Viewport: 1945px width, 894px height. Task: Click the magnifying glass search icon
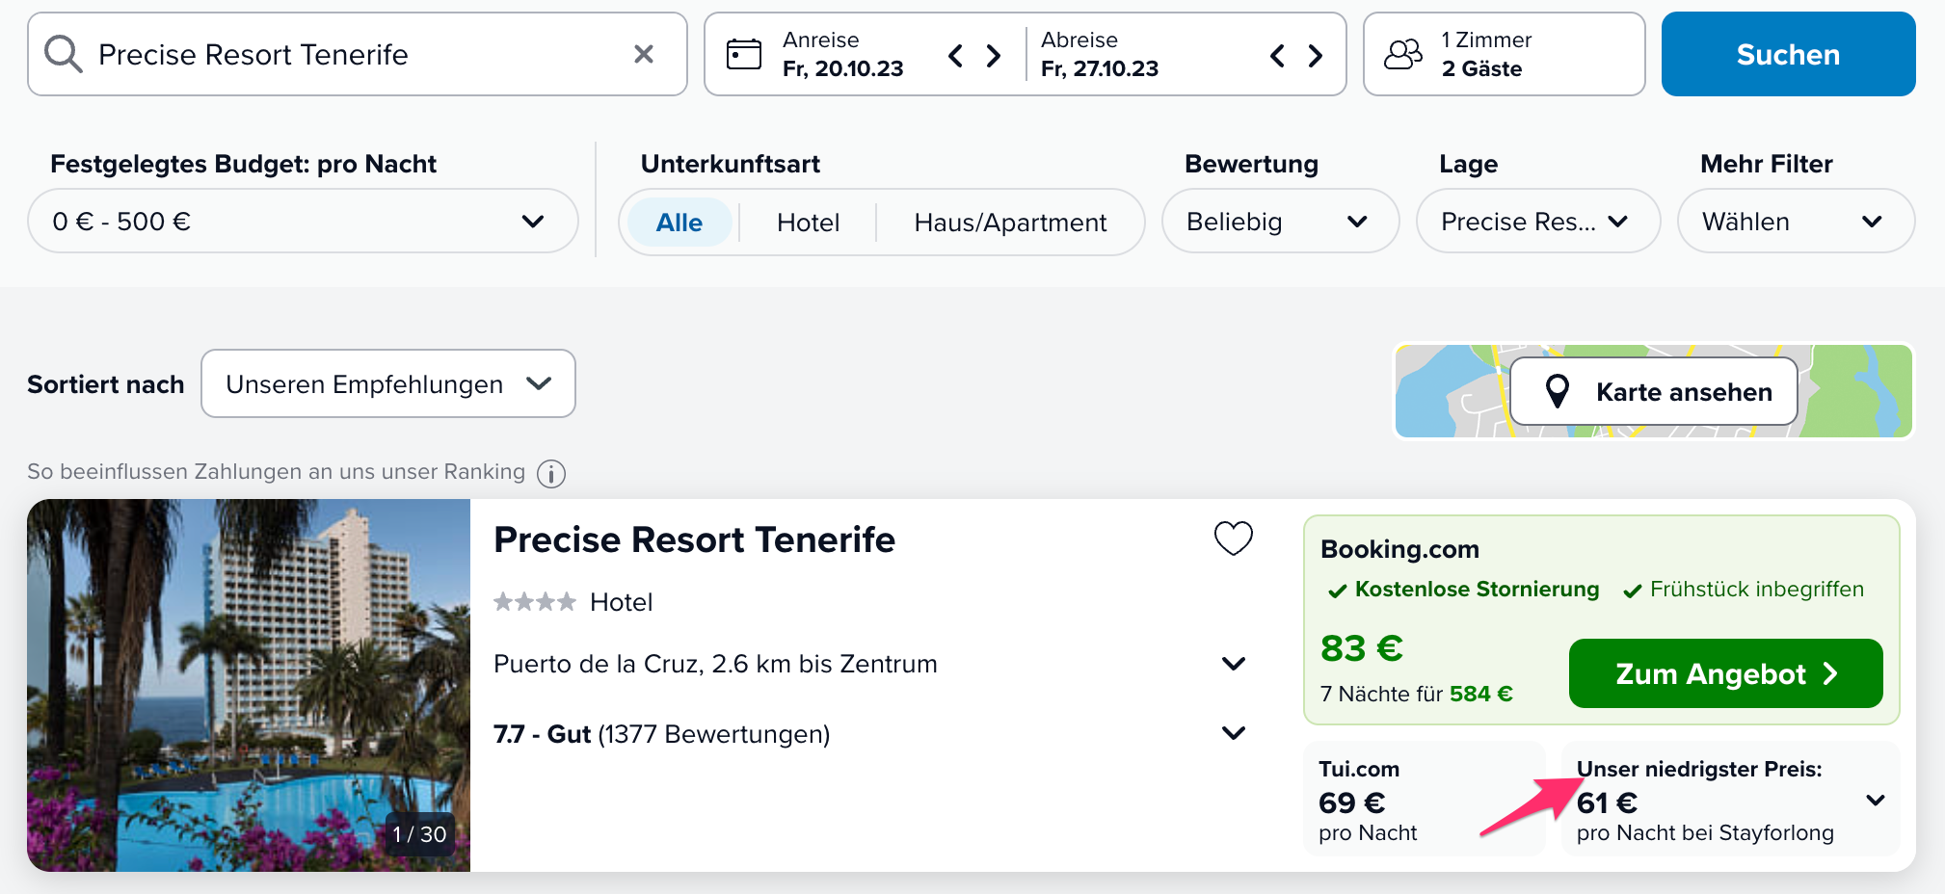(x=64, y=54)
